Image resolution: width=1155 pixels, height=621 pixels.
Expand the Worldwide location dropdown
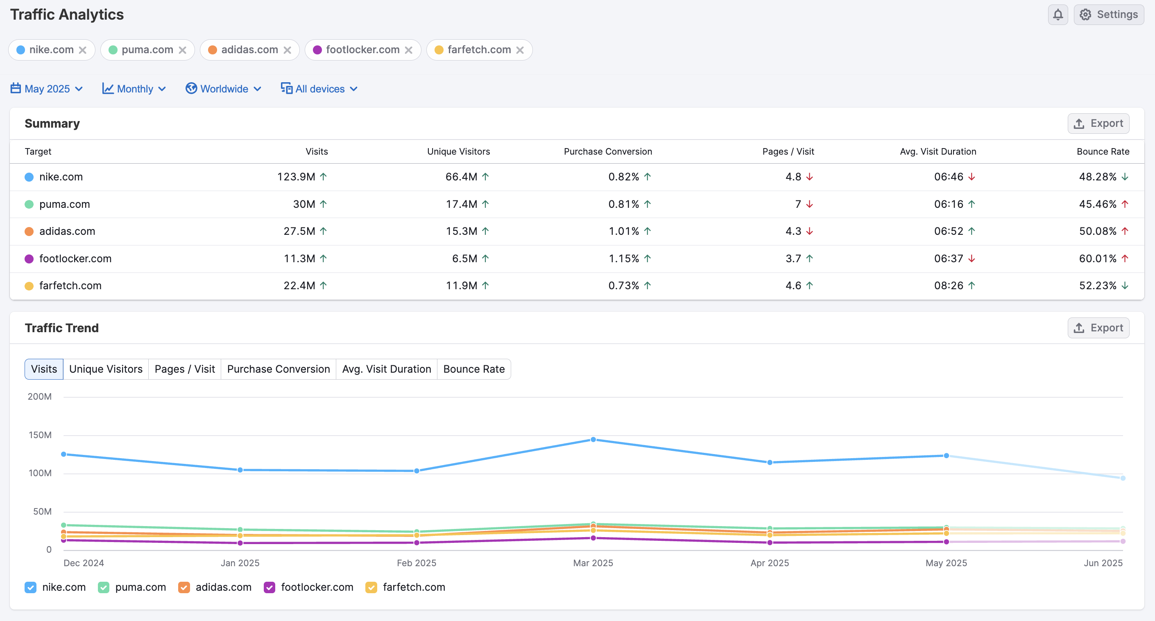224,89
